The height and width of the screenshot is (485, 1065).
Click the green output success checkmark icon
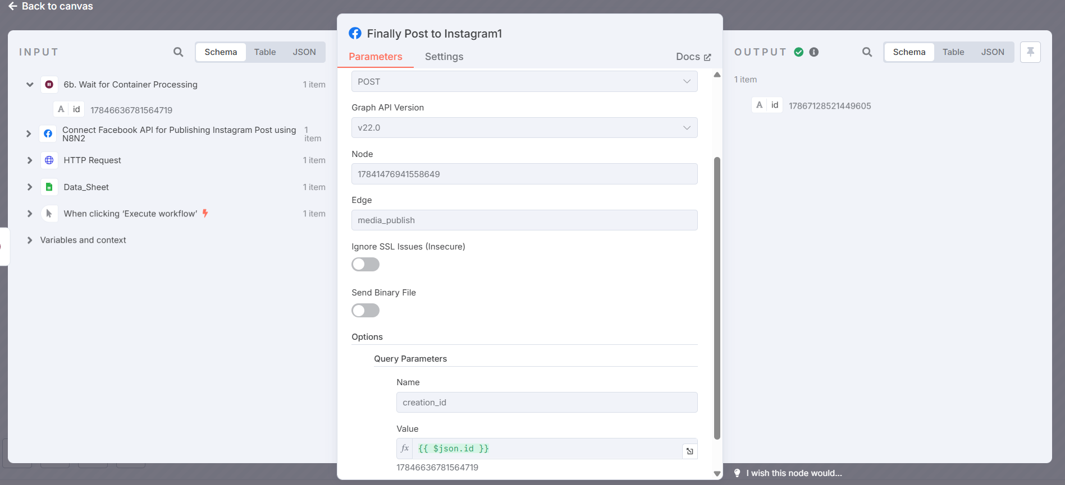[x=799, y=52]
